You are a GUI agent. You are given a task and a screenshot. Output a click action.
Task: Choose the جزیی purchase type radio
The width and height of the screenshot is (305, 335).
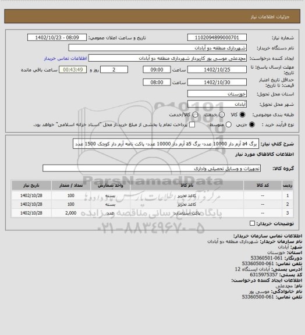pyautogui.click(x=252, y=124)
